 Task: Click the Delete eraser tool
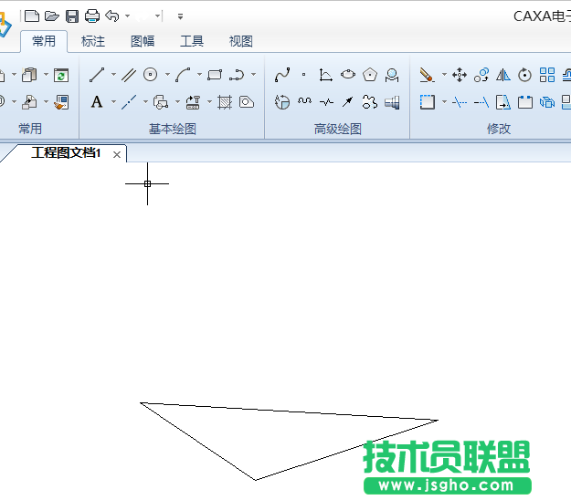[x=427, y=75]
